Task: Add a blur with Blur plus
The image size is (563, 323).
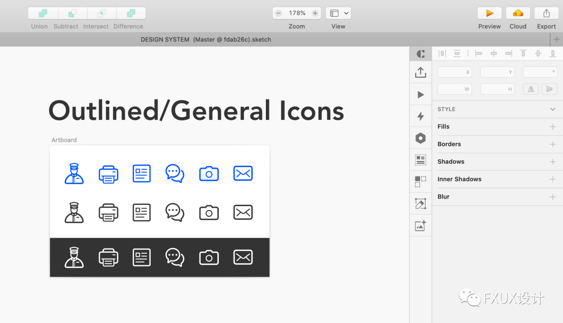Action: [553, 197]
